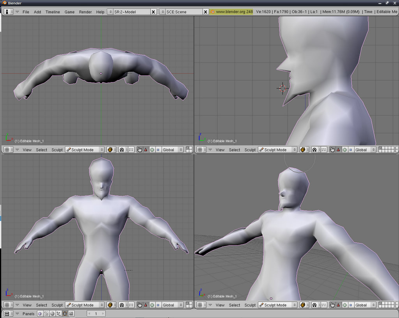Open Global orientation dropdown in bottom-right viewport
This screenshot has width=399, height=318.
pyautogui.click(x=365, y=305)
